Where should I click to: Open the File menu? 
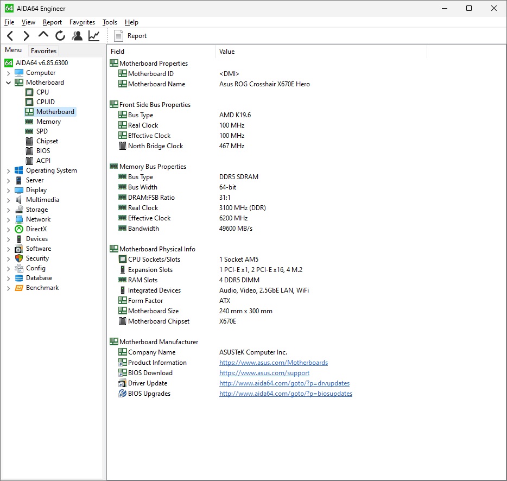click(x=9, y=22)
